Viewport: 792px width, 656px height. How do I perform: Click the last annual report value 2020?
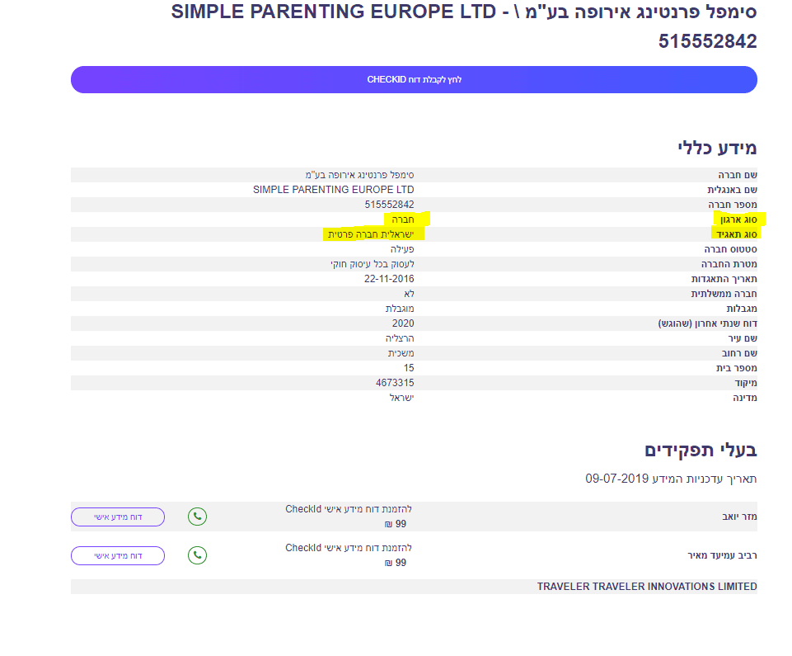point(403,323)
